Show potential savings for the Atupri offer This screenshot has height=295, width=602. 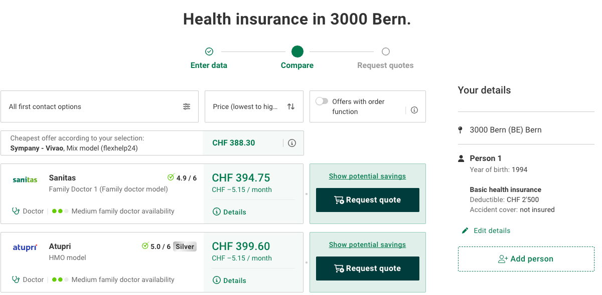pyautogui.click(x=368, y=244)
